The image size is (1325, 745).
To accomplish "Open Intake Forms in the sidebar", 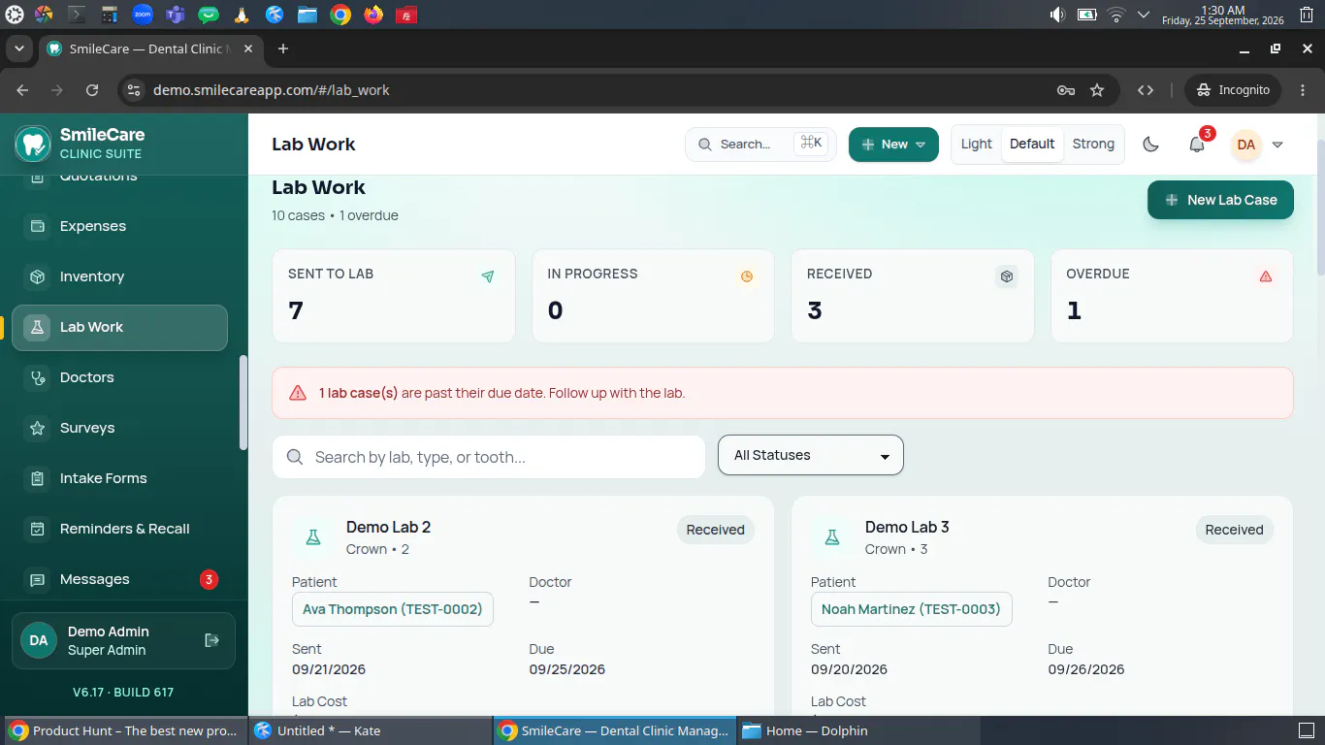I will (120, 478).
